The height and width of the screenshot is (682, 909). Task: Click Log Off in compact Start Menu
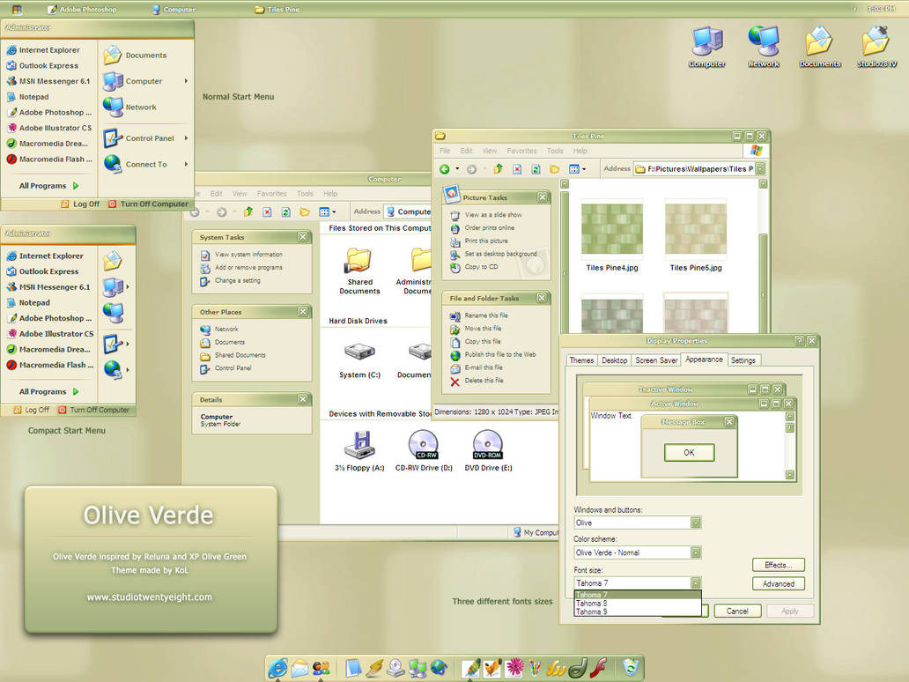(x=32, y=410)
